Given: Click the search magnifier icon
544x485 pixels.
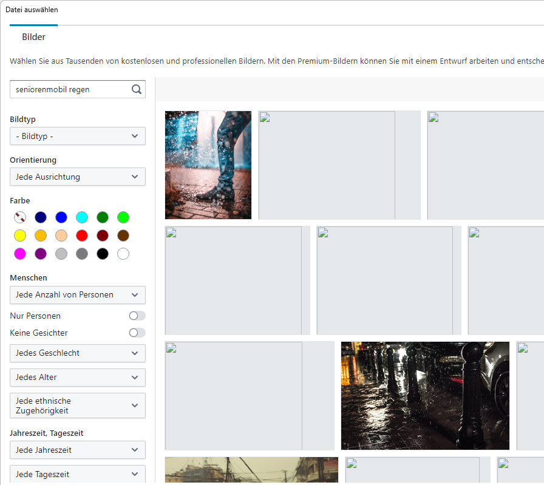Looking at the screenshot, I should (x=137, y=90).
